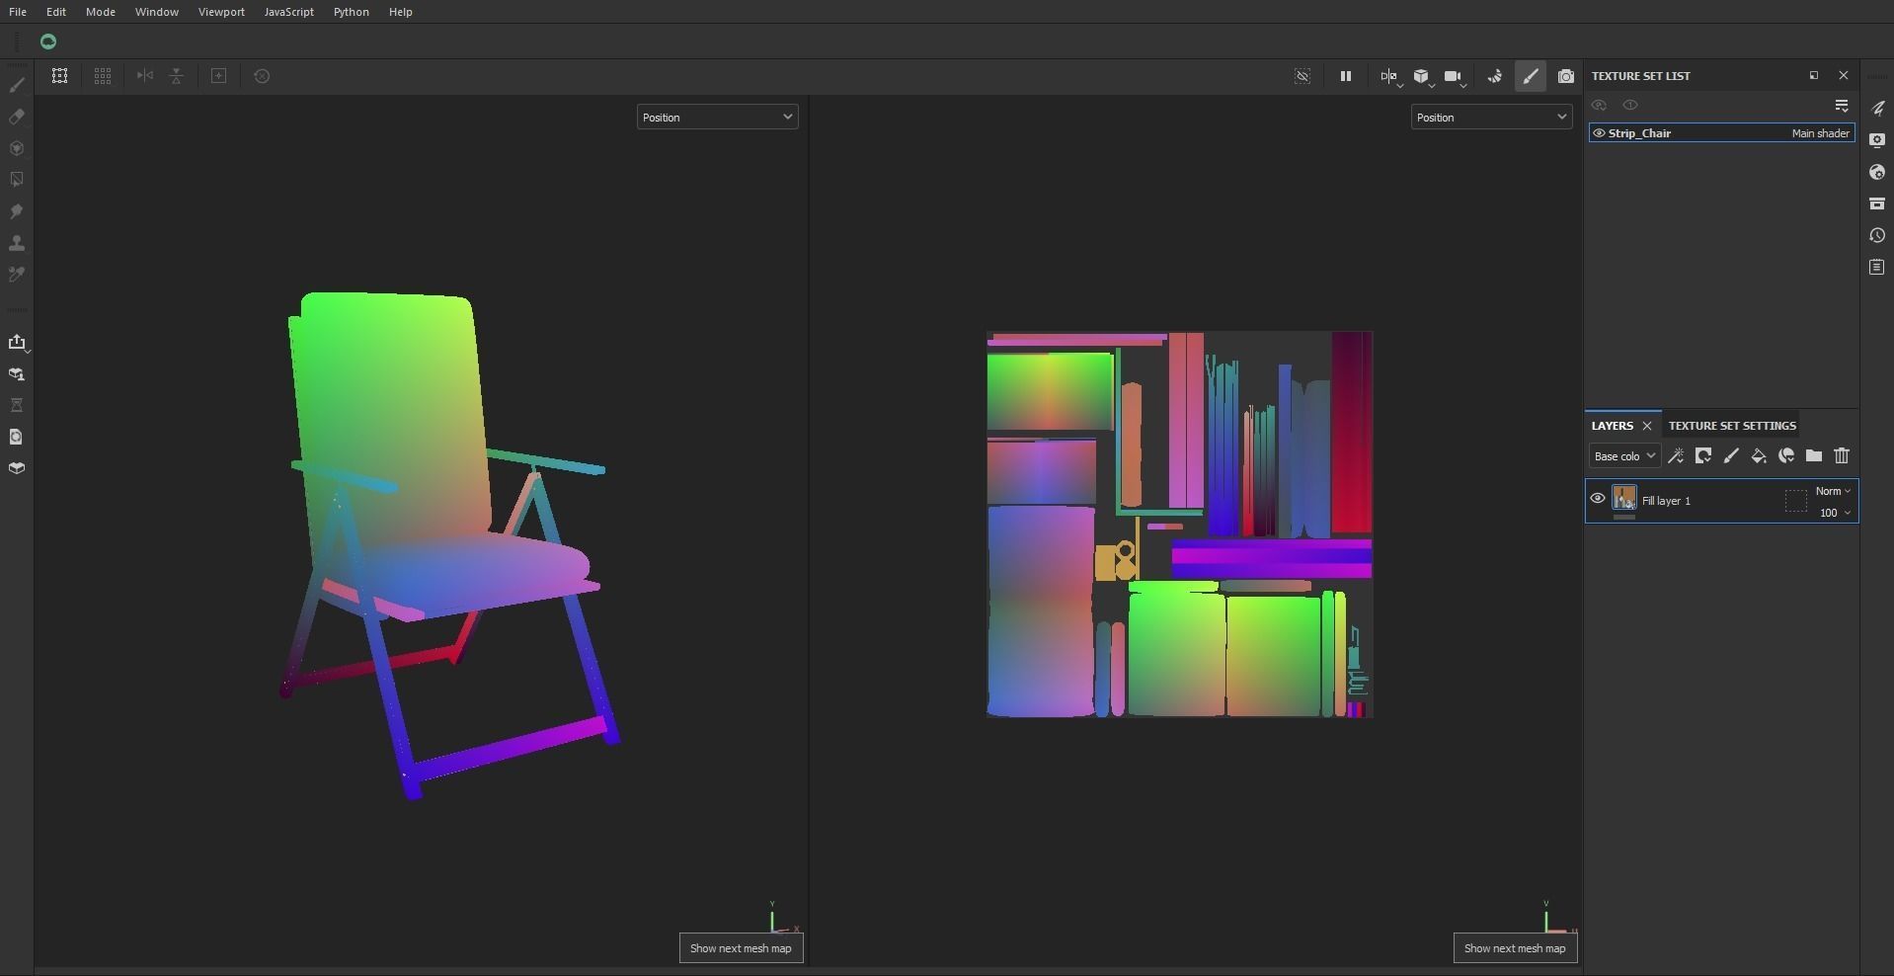
Task: Open the JavaScript menu
Action: click(x=289, y=12)
